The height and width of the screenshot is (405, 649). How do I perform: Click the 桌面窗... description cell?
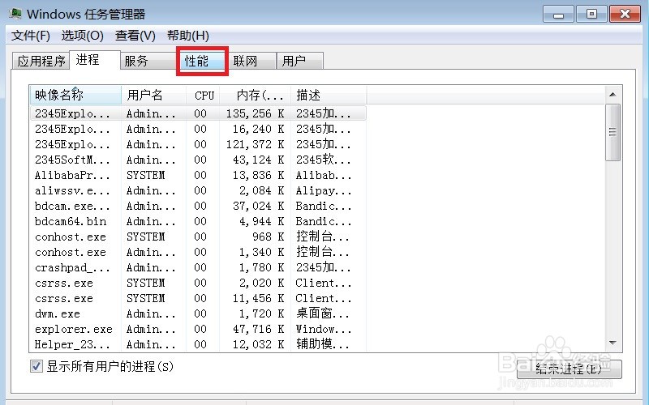click(x=323, y=313)
